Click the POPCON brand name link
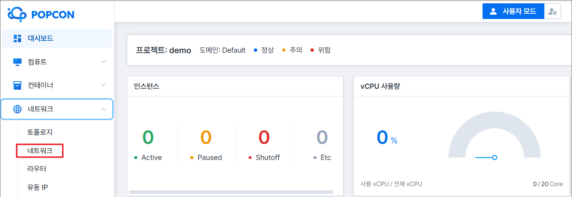Viewport: 572px width, 197px height. pyautogui.click(x=52, y=14)
